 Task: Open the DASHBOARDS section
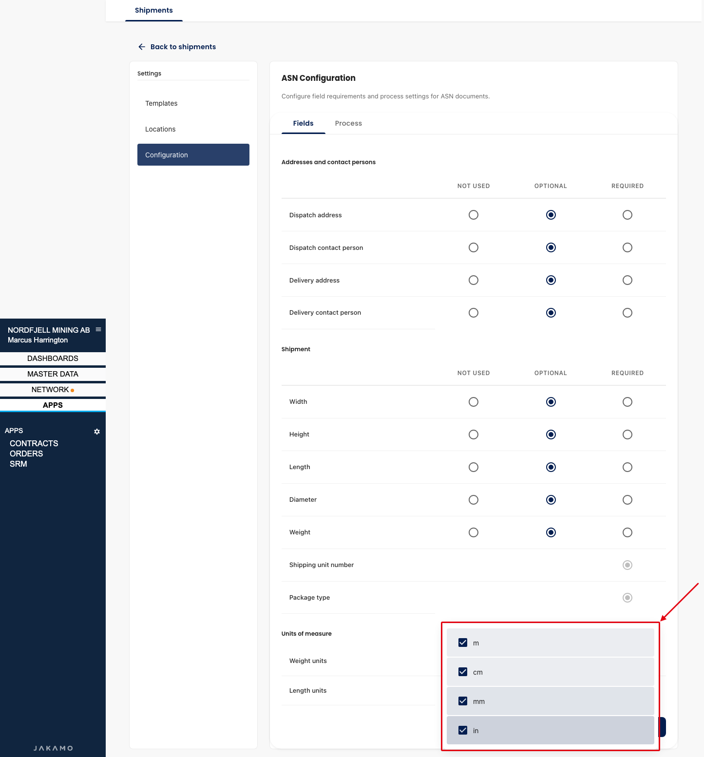pos(53,359)
